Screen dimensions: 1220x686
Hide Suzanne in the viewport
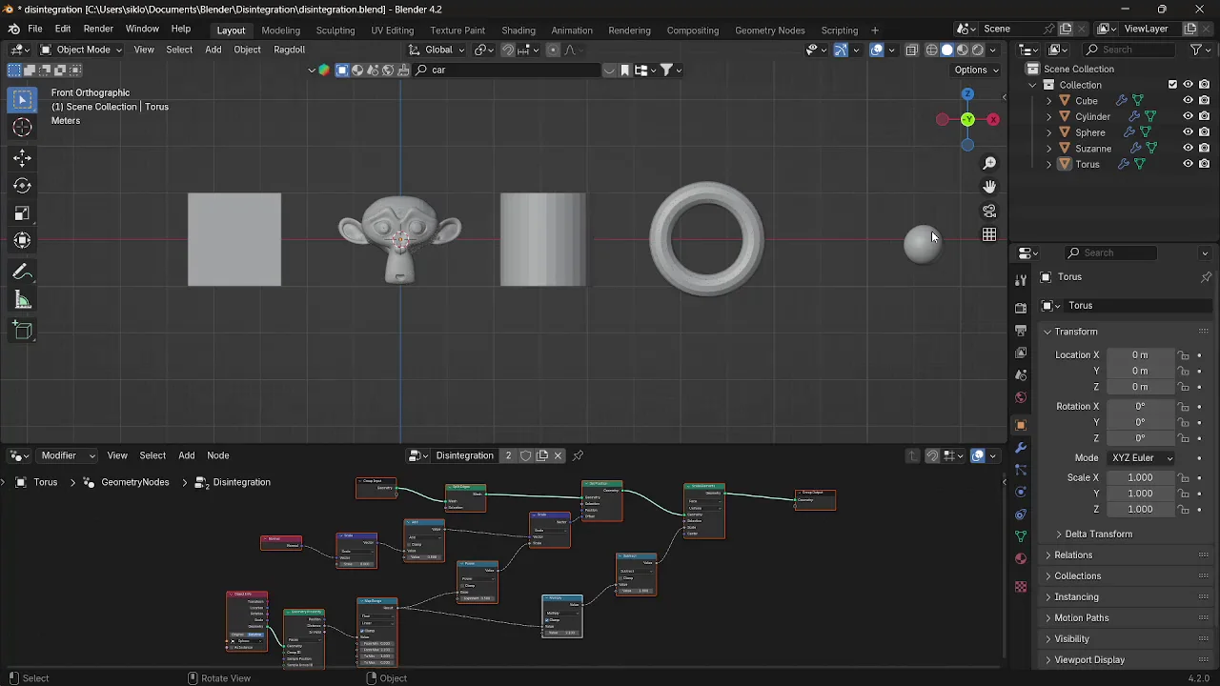click(x=1188, y=148)
